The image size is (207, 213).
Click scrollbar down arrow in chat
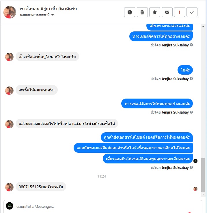coord(203,194)
